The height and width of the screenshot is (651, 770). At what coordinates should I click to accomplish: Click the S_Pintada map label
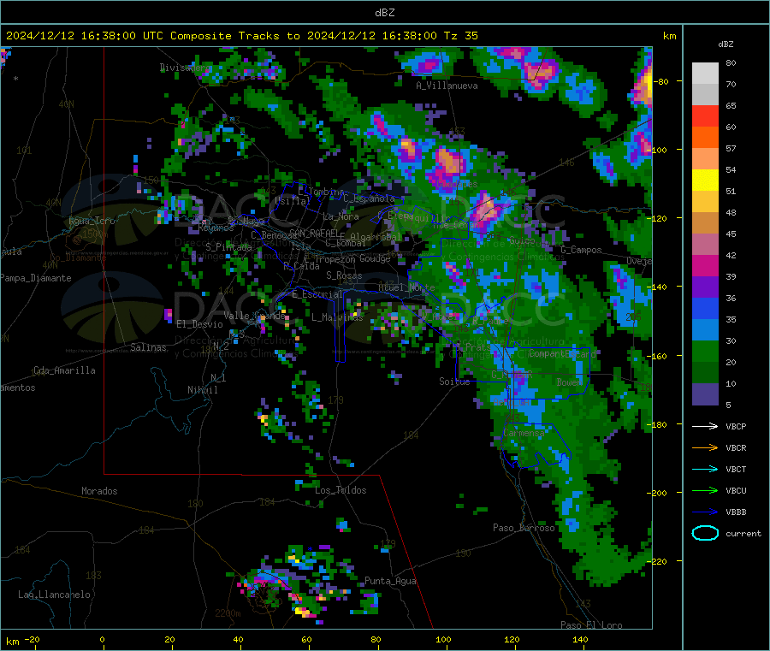coord(228,247)
